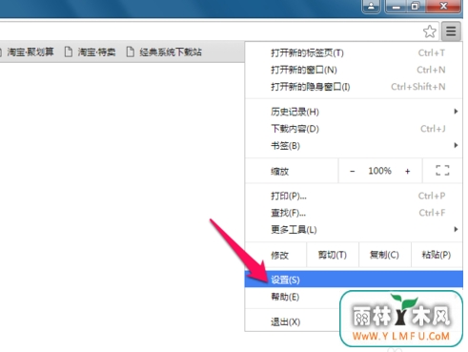468x352 pixels.
Task: Click the 复制(C) button
Action: point(384,255)
